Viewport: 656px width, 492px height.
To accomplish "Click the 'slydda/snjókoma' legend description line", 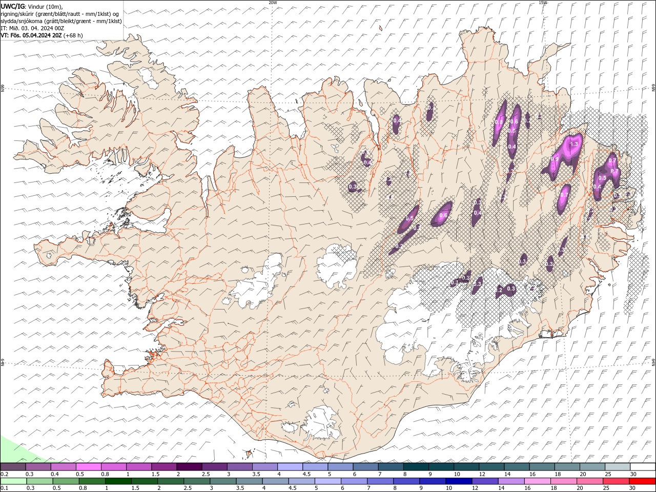I will (x=61, y=21).
